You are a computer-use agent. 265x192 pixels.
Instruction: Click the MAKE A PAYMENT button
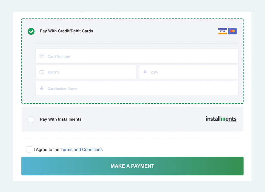(132, 166)
